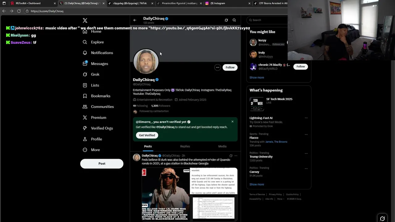This screenshot has width=395, height=222.
Task: Open Premium in the sidebar
Action: pyautogui.click(x=94, y=117)
